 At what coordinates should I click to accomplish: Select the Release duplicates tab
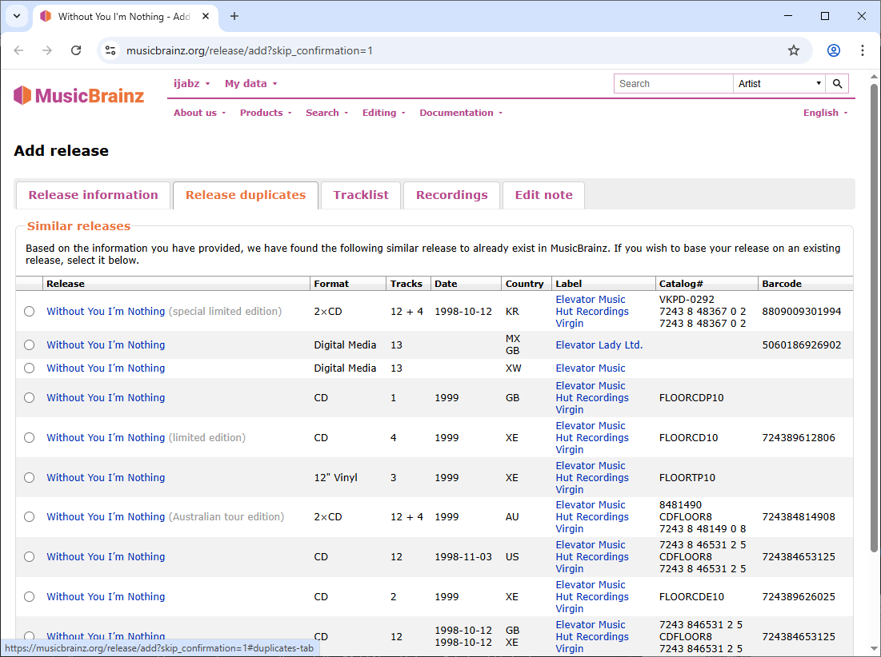(246, 195)
